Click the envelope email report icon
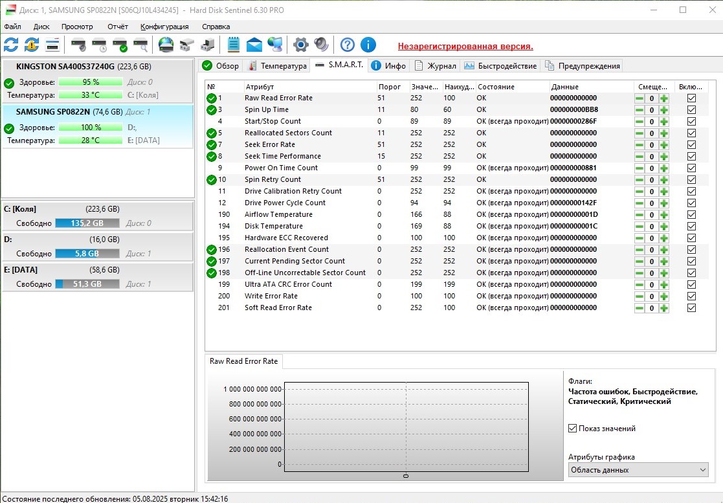This screenshot has height=503, width=723. coord(254,45)
